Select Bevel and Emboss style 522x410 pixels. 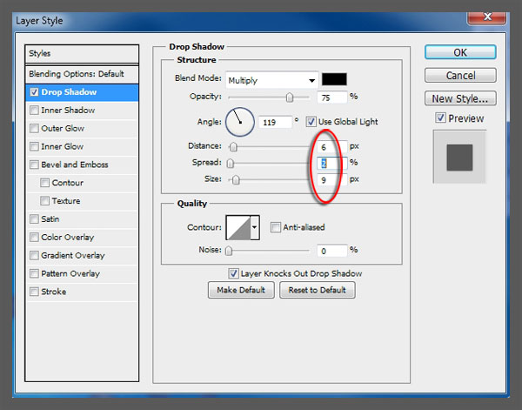pyautogui.click(x=34, y=165)
